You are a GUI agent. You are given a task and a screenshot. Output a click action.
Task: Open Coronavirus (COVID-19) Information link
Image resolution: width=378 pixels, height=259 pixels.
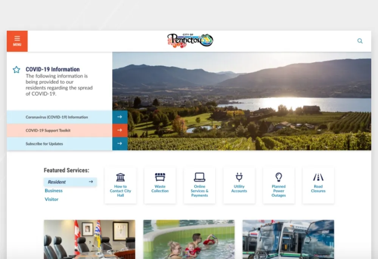click(x=57, y=117)
